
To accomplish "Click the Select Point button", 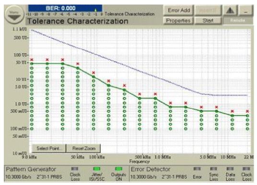I will 49,149.
